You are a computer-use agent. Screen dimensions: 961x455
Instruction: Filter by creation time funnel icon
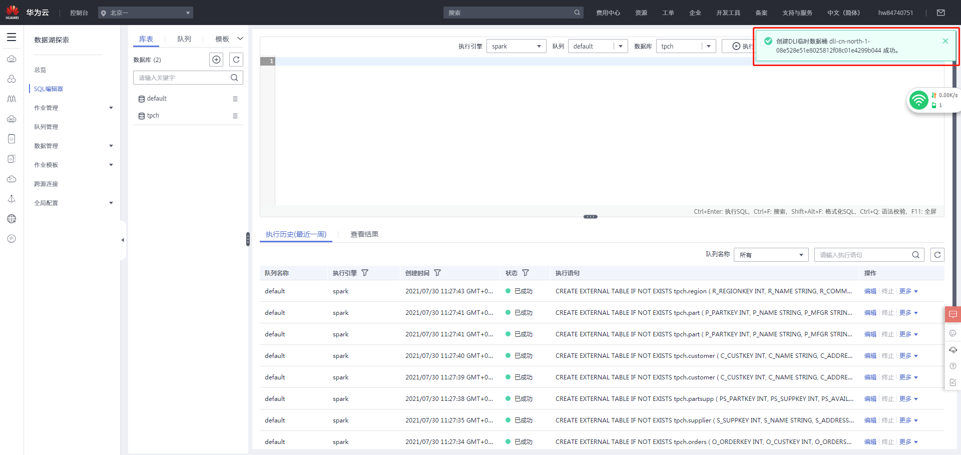437,273
